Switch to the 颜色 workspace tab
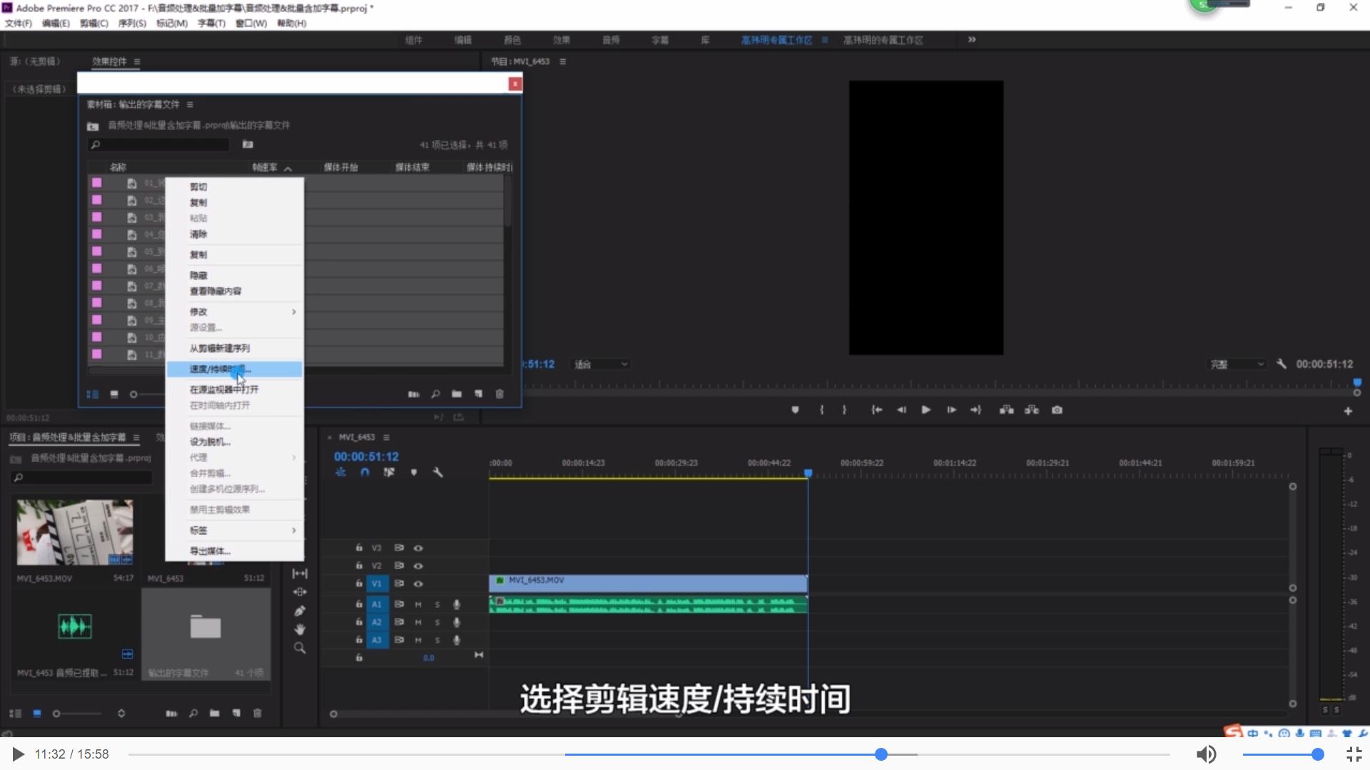1370x770 pixels. click(511, 40)
